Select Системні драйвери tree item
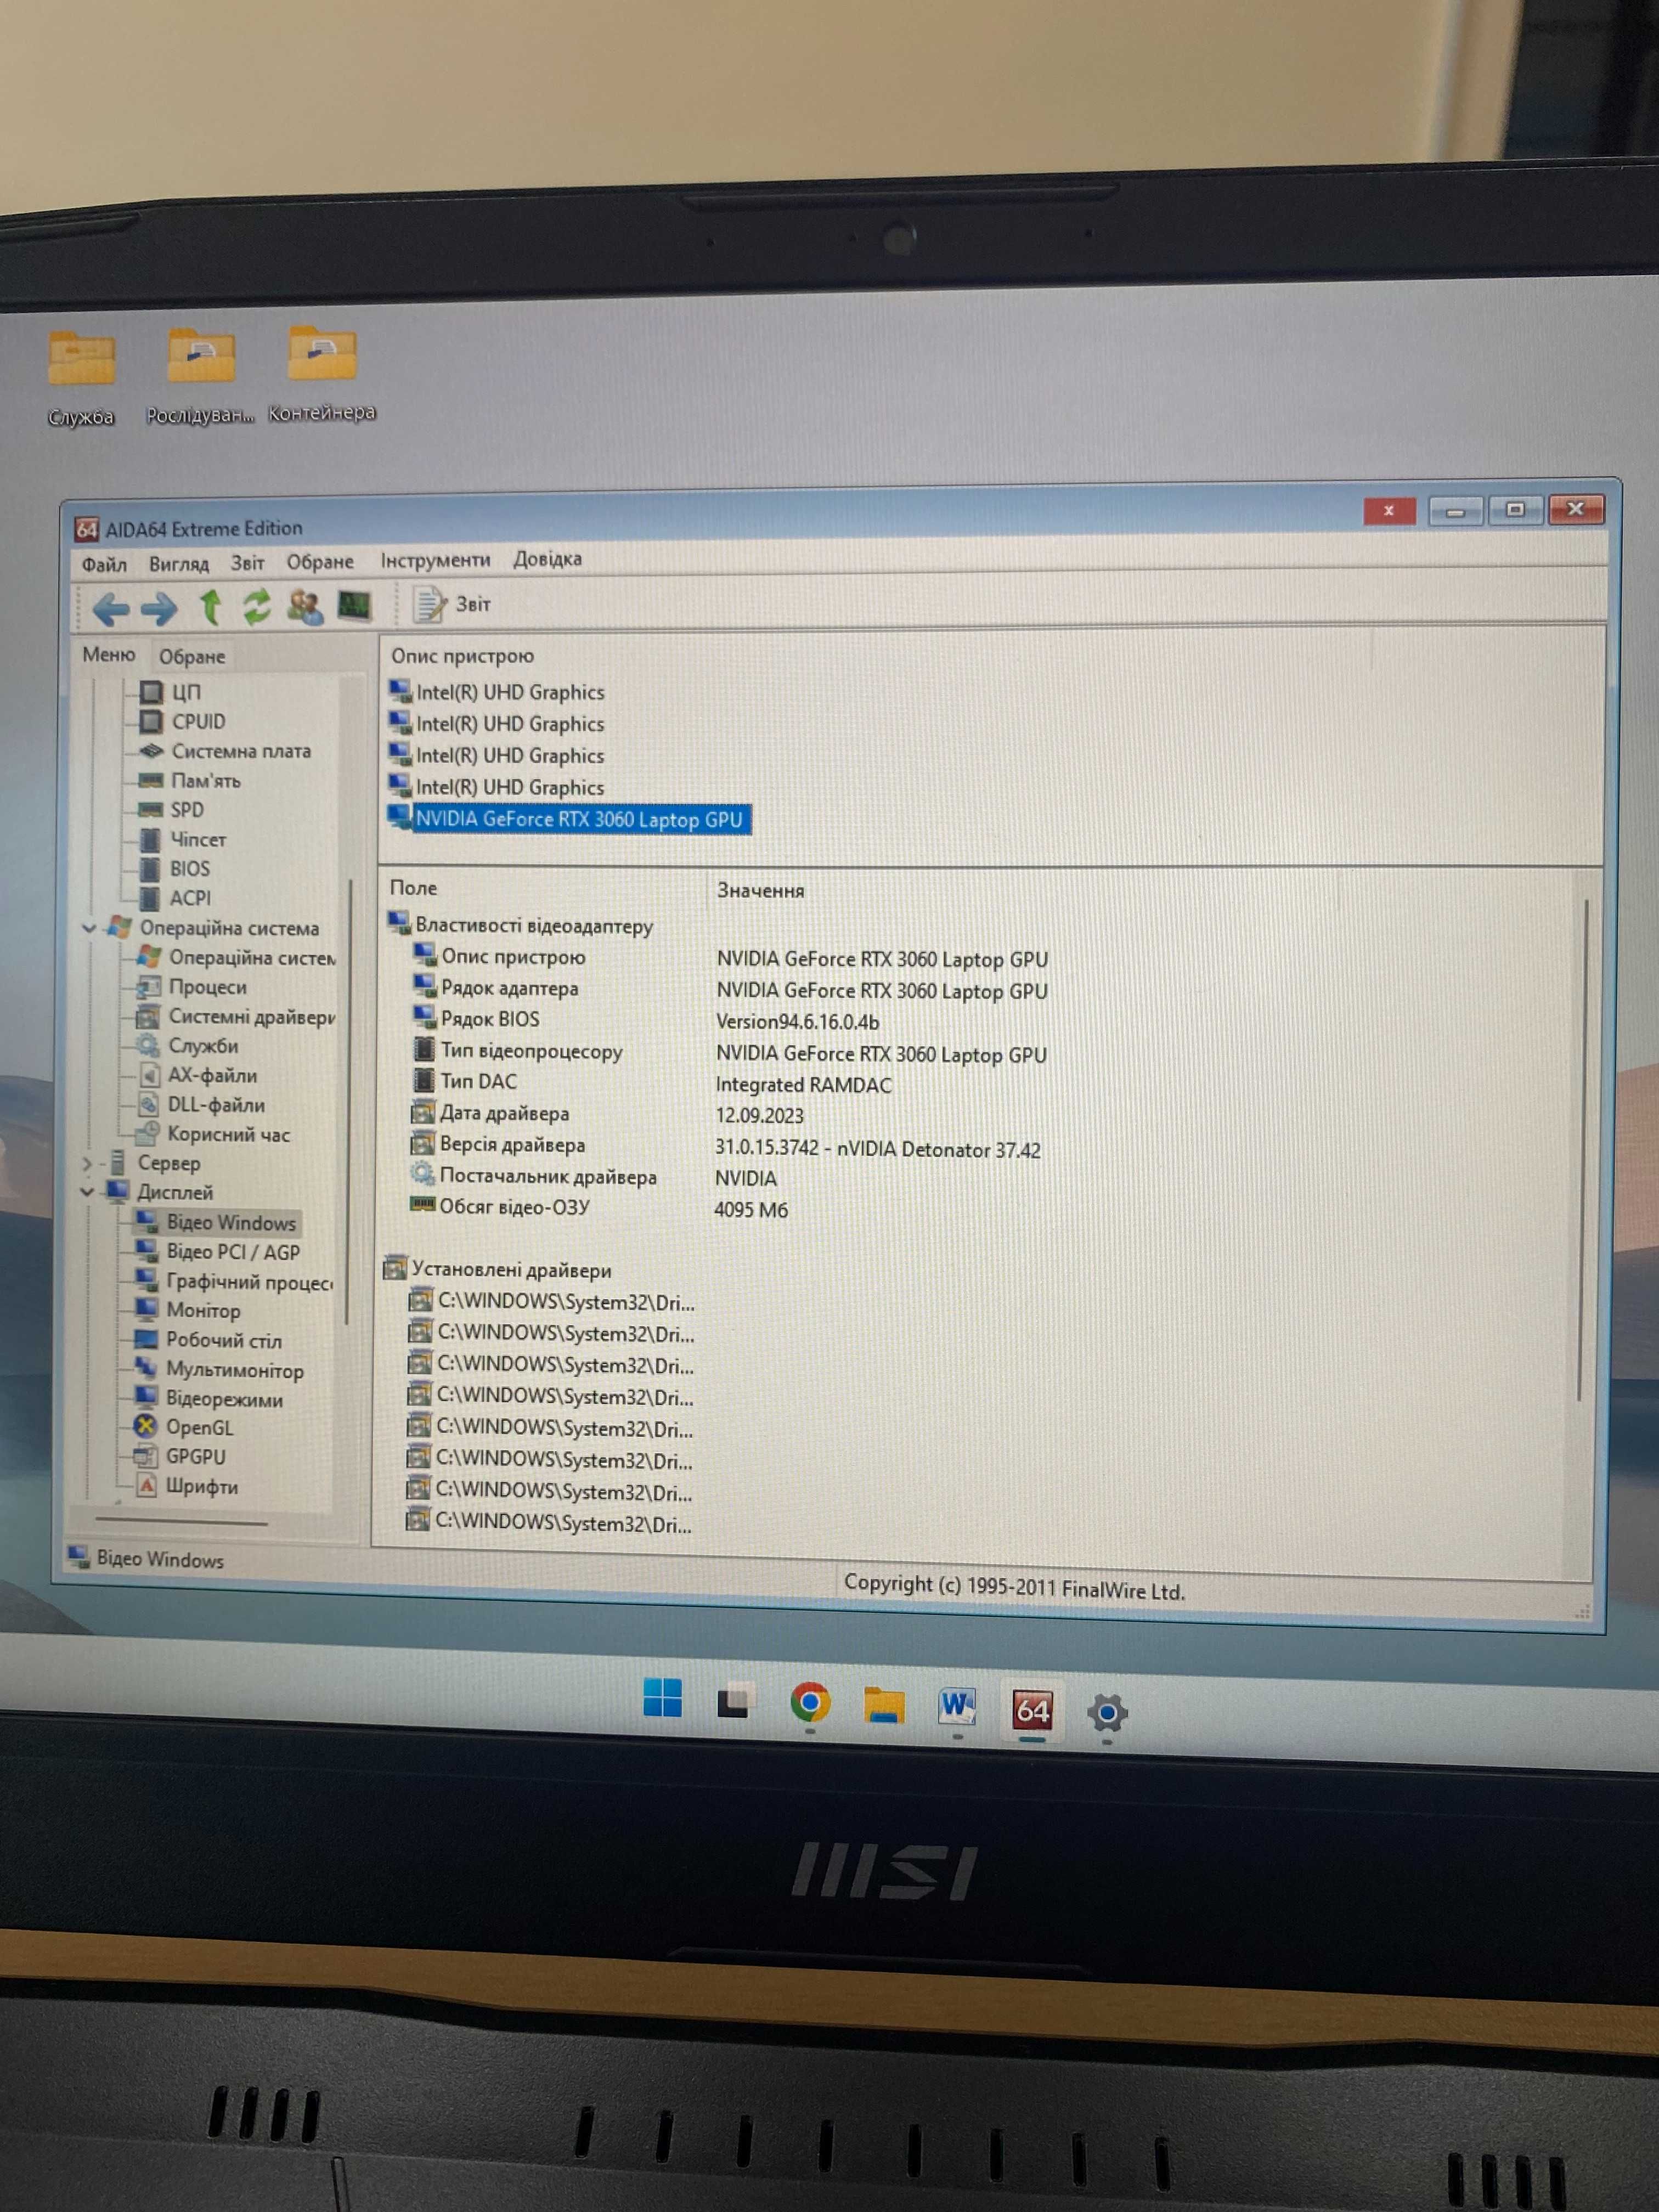The height and width of the screenshot is (2212, 1659). tap(236, 1017)
